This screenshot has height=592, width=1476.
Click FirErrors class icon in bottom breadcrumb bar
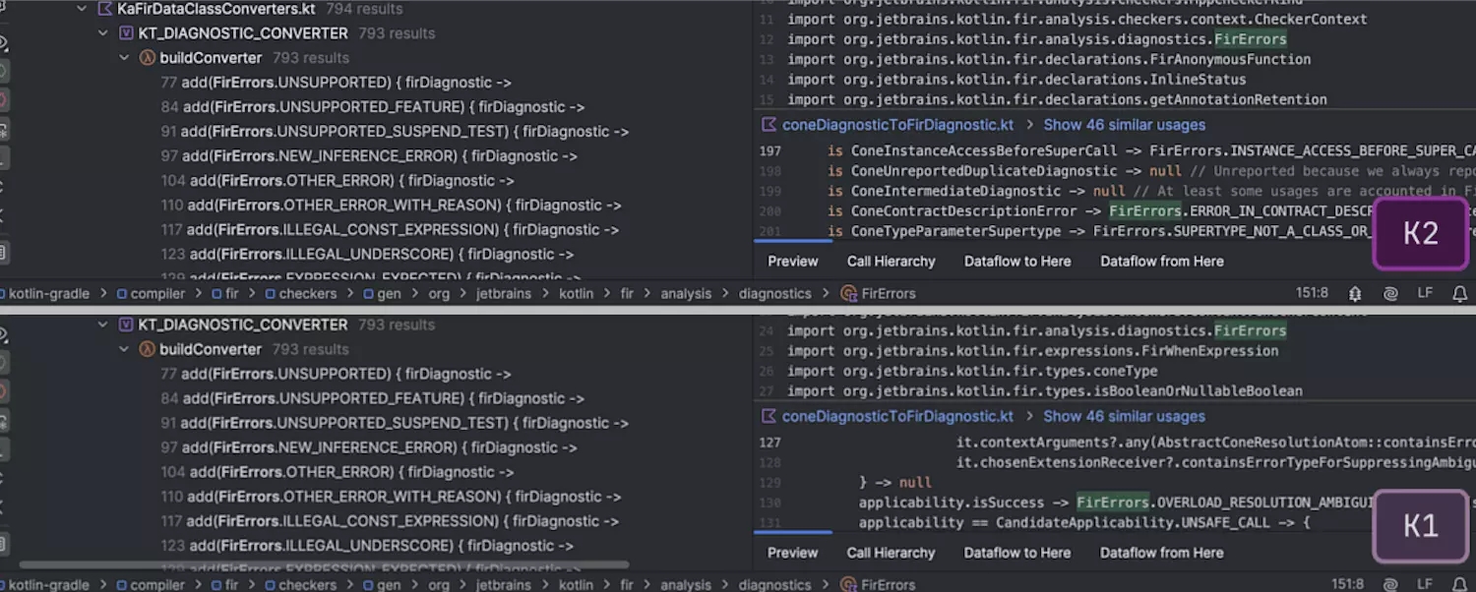click(x=849, y=585)
